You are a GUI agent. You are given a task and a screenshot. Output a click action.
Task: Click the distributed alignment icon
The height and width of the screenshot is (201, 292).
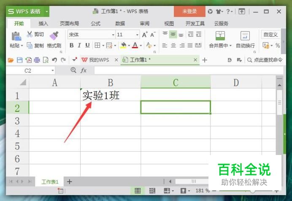tap(198, 45)
